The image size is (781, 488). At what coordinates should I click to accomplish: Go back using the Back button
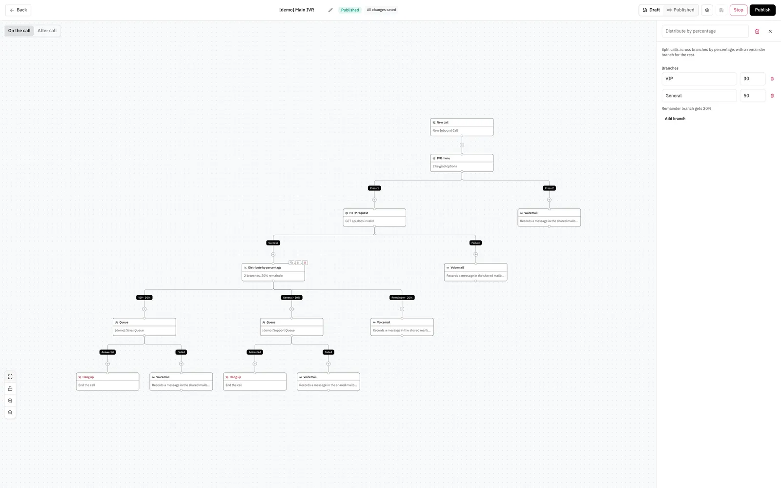click(18, 10)
